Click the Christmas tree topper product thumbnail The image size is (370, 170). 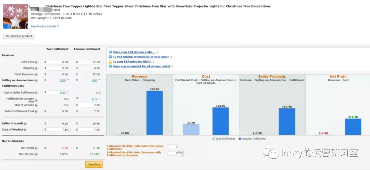pyautogui.click(x=15, y=16)
